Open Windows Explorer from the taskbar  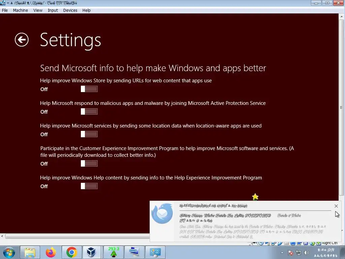click(30, 252)
